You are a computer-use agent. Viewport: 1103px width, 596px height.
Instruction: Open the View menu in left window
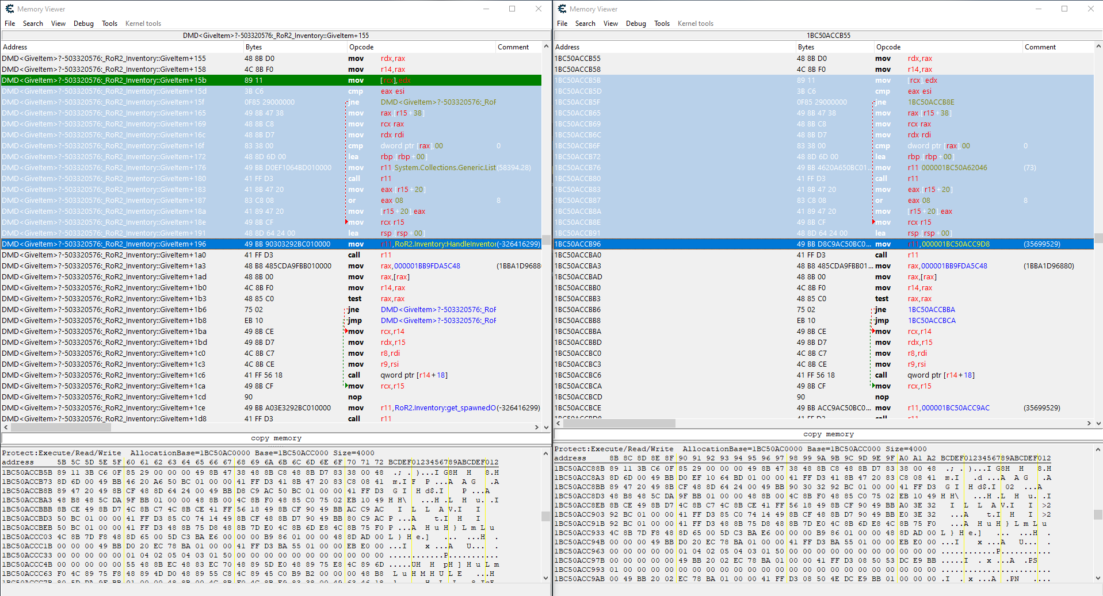pos(58,24)
